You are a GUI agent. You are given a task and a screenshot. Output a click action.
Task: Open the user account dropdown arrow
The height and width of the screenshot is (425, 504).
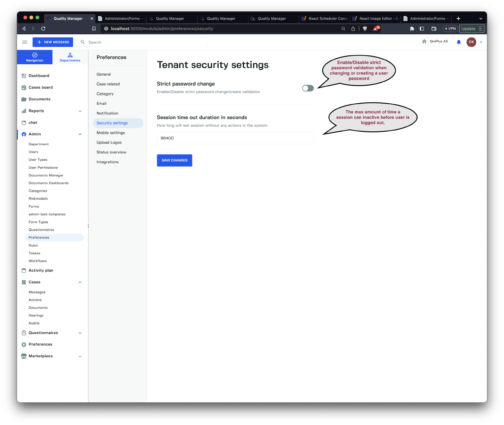pos(481,42)
